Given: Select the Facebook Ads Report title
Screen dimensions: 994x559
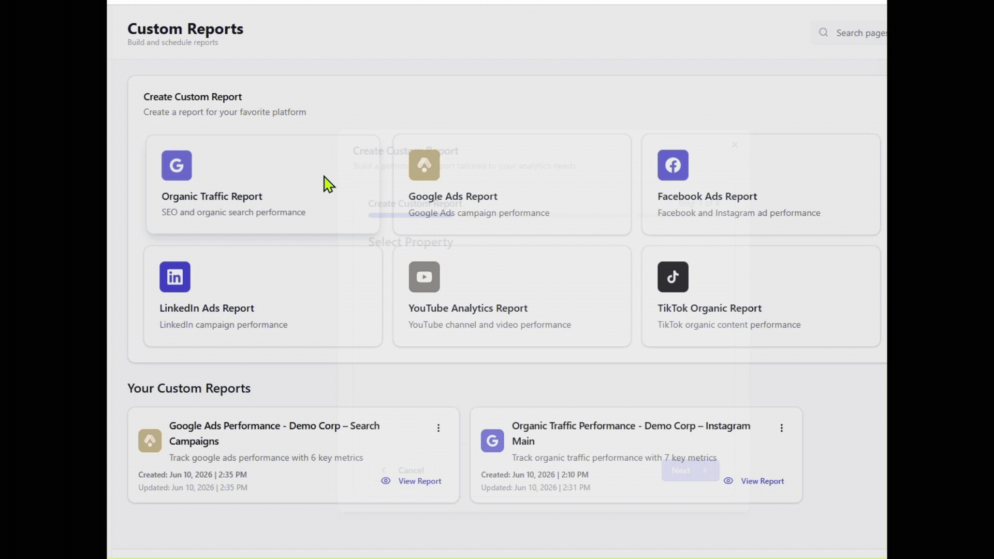Looking at the screenshot, I should click(x=707, y=196).
